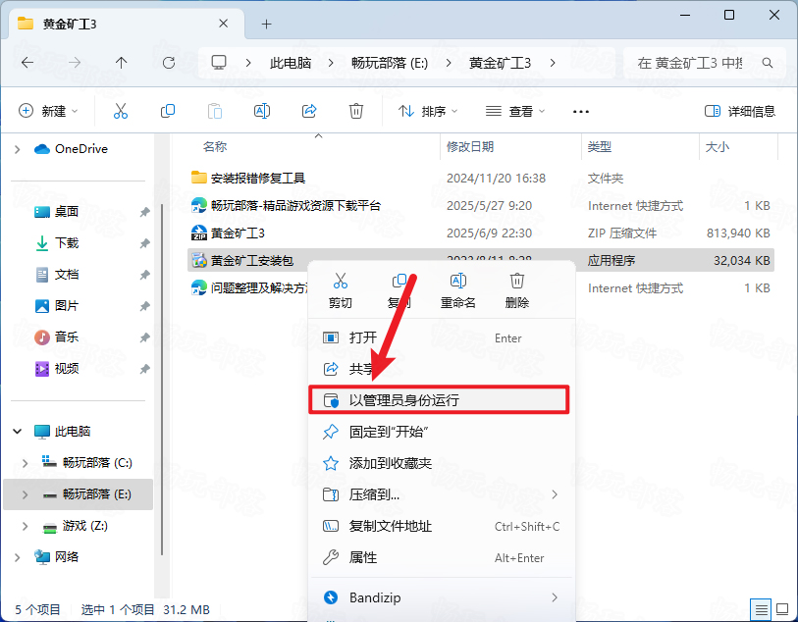The height and width of the screenshot is (622, 798).
Task: Navigate up one folder level
Action: tap(121, 63)
